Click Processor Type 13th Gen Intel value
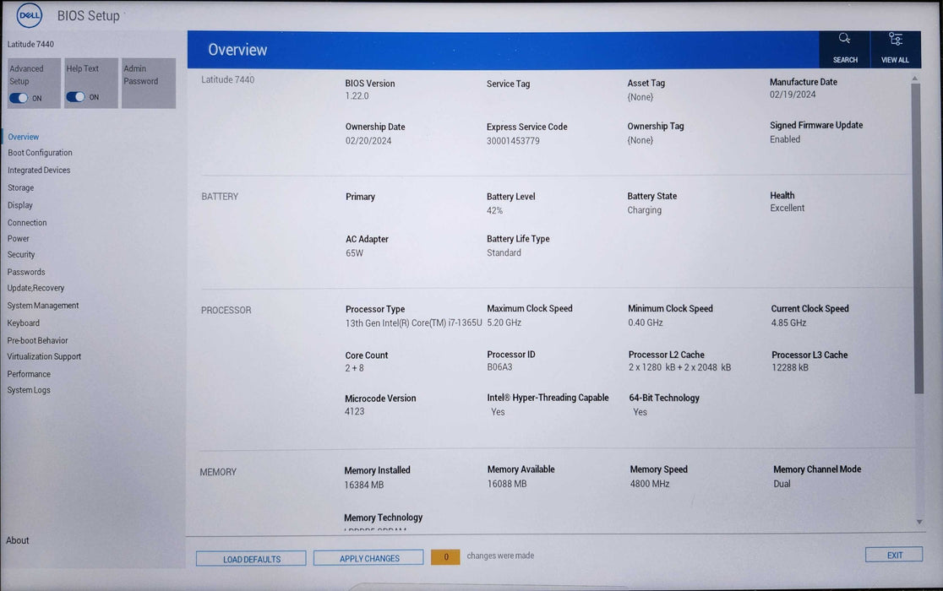Screen dimensions: 943x591 click(x=414, y=323)
